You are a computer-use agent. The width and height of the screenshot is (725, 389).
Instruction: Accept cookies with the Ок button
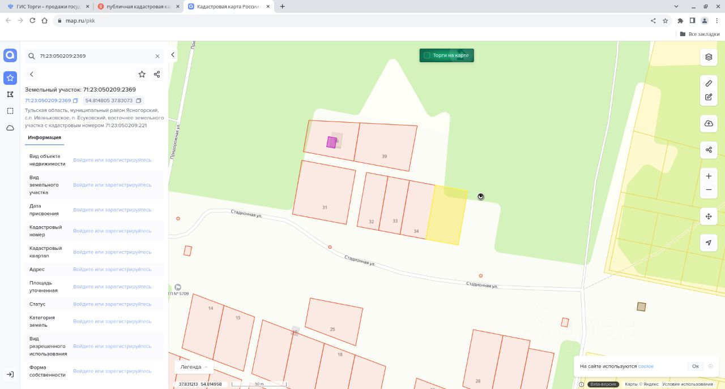point(695,366)
